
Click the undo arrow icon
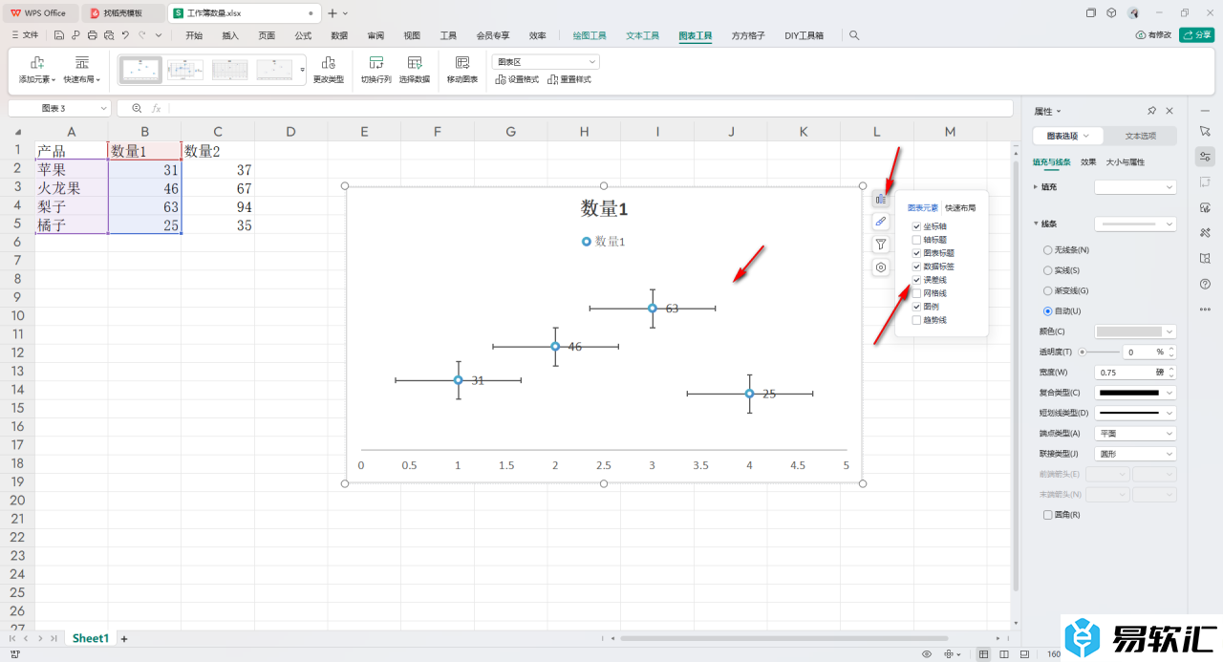tap(125, 35)
